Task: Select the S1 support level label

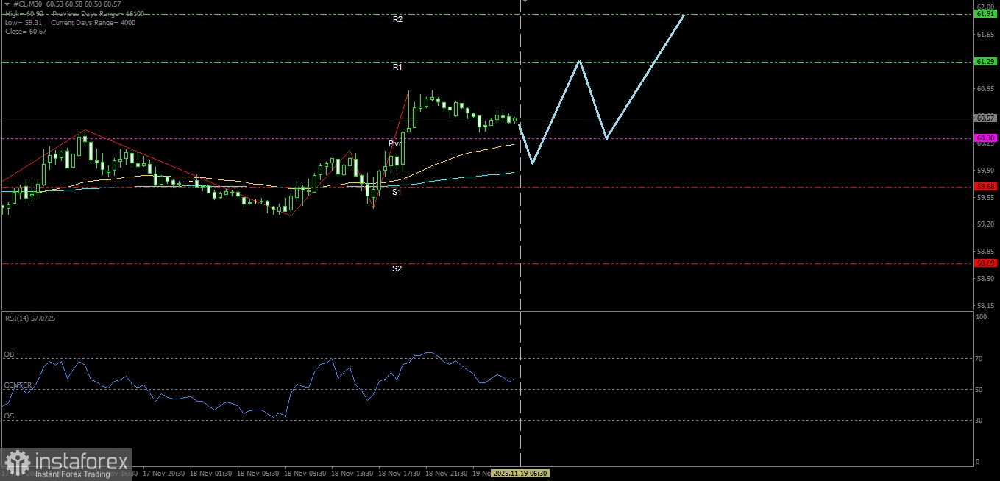Action: 397,193
